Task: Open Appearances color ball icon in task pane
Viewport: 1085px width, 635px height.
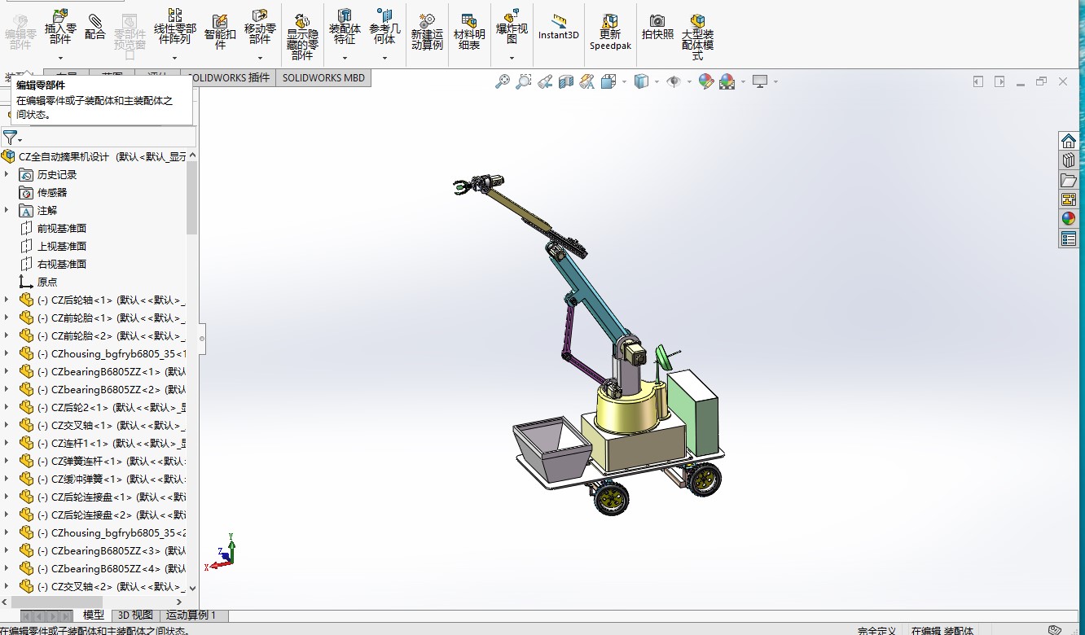Action: click(1069, 219)
